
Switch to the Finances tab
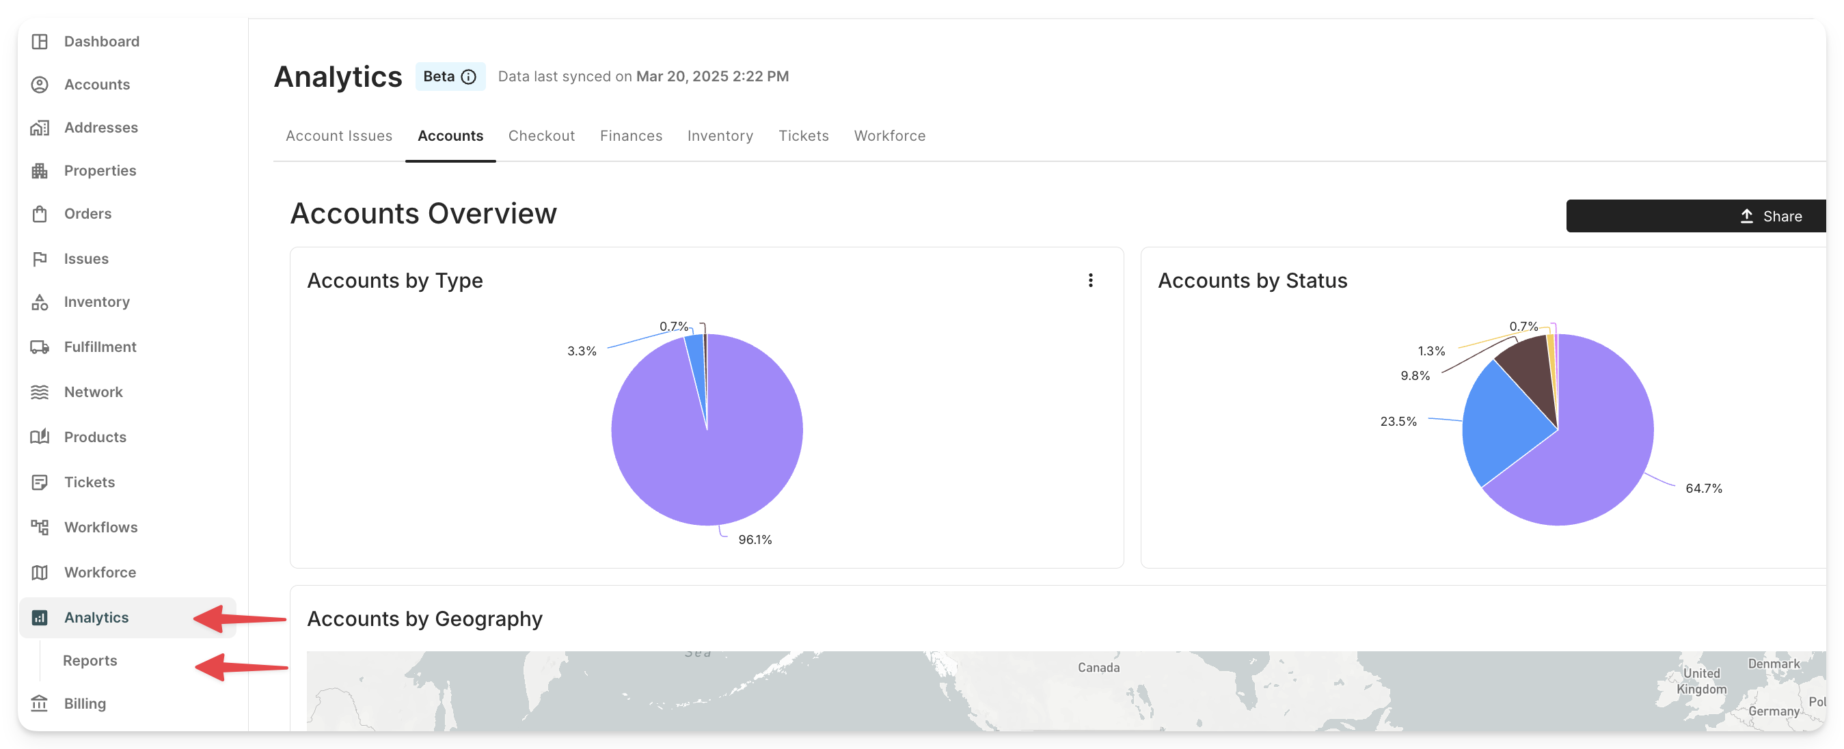click(x=631, y=136)
